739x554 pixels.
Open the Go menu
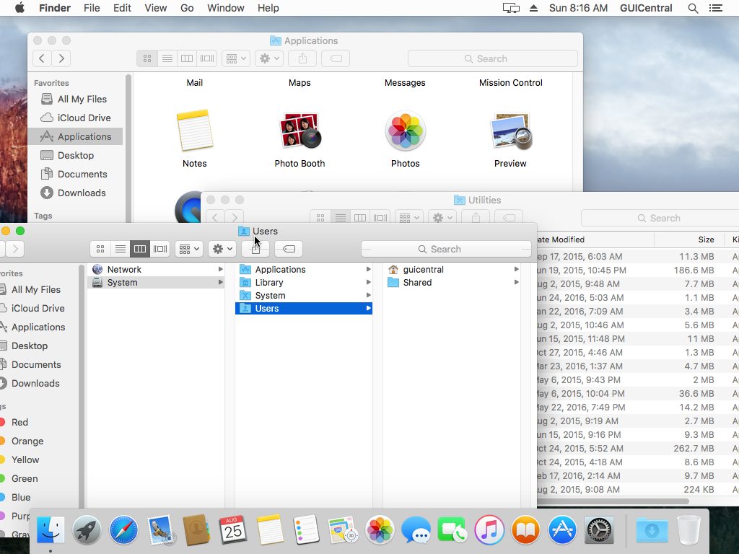click(187, 8)
